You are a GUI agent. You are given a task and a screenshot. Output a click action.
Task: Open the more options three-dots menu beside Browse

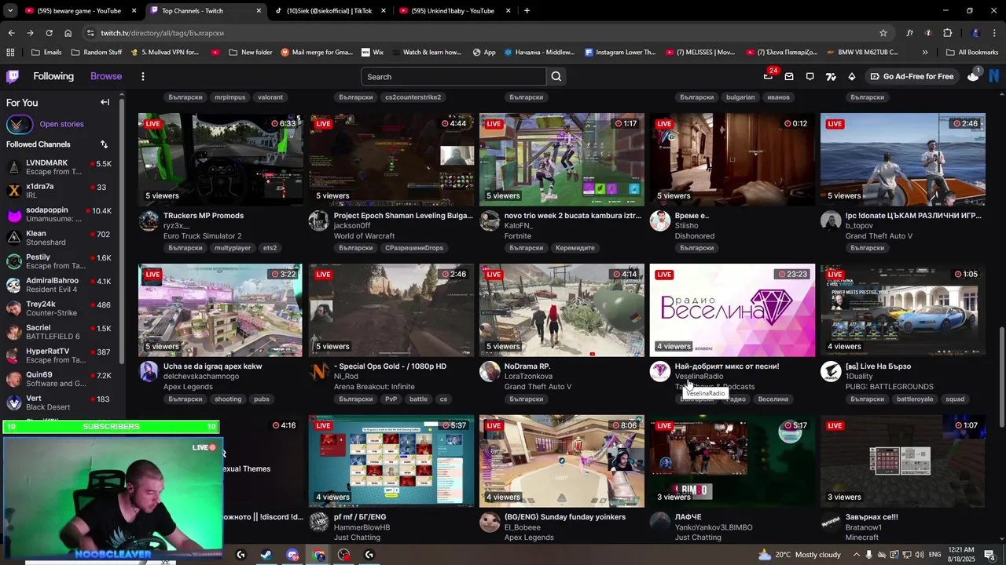pyautogui.click(x=142, y=76)
